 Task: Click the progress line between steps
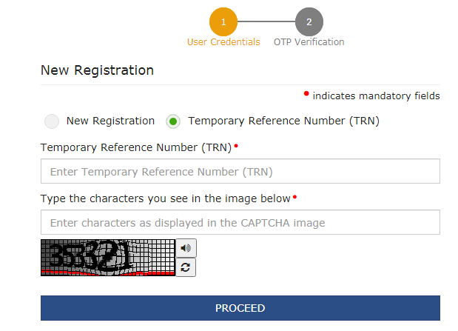(266, 21)
